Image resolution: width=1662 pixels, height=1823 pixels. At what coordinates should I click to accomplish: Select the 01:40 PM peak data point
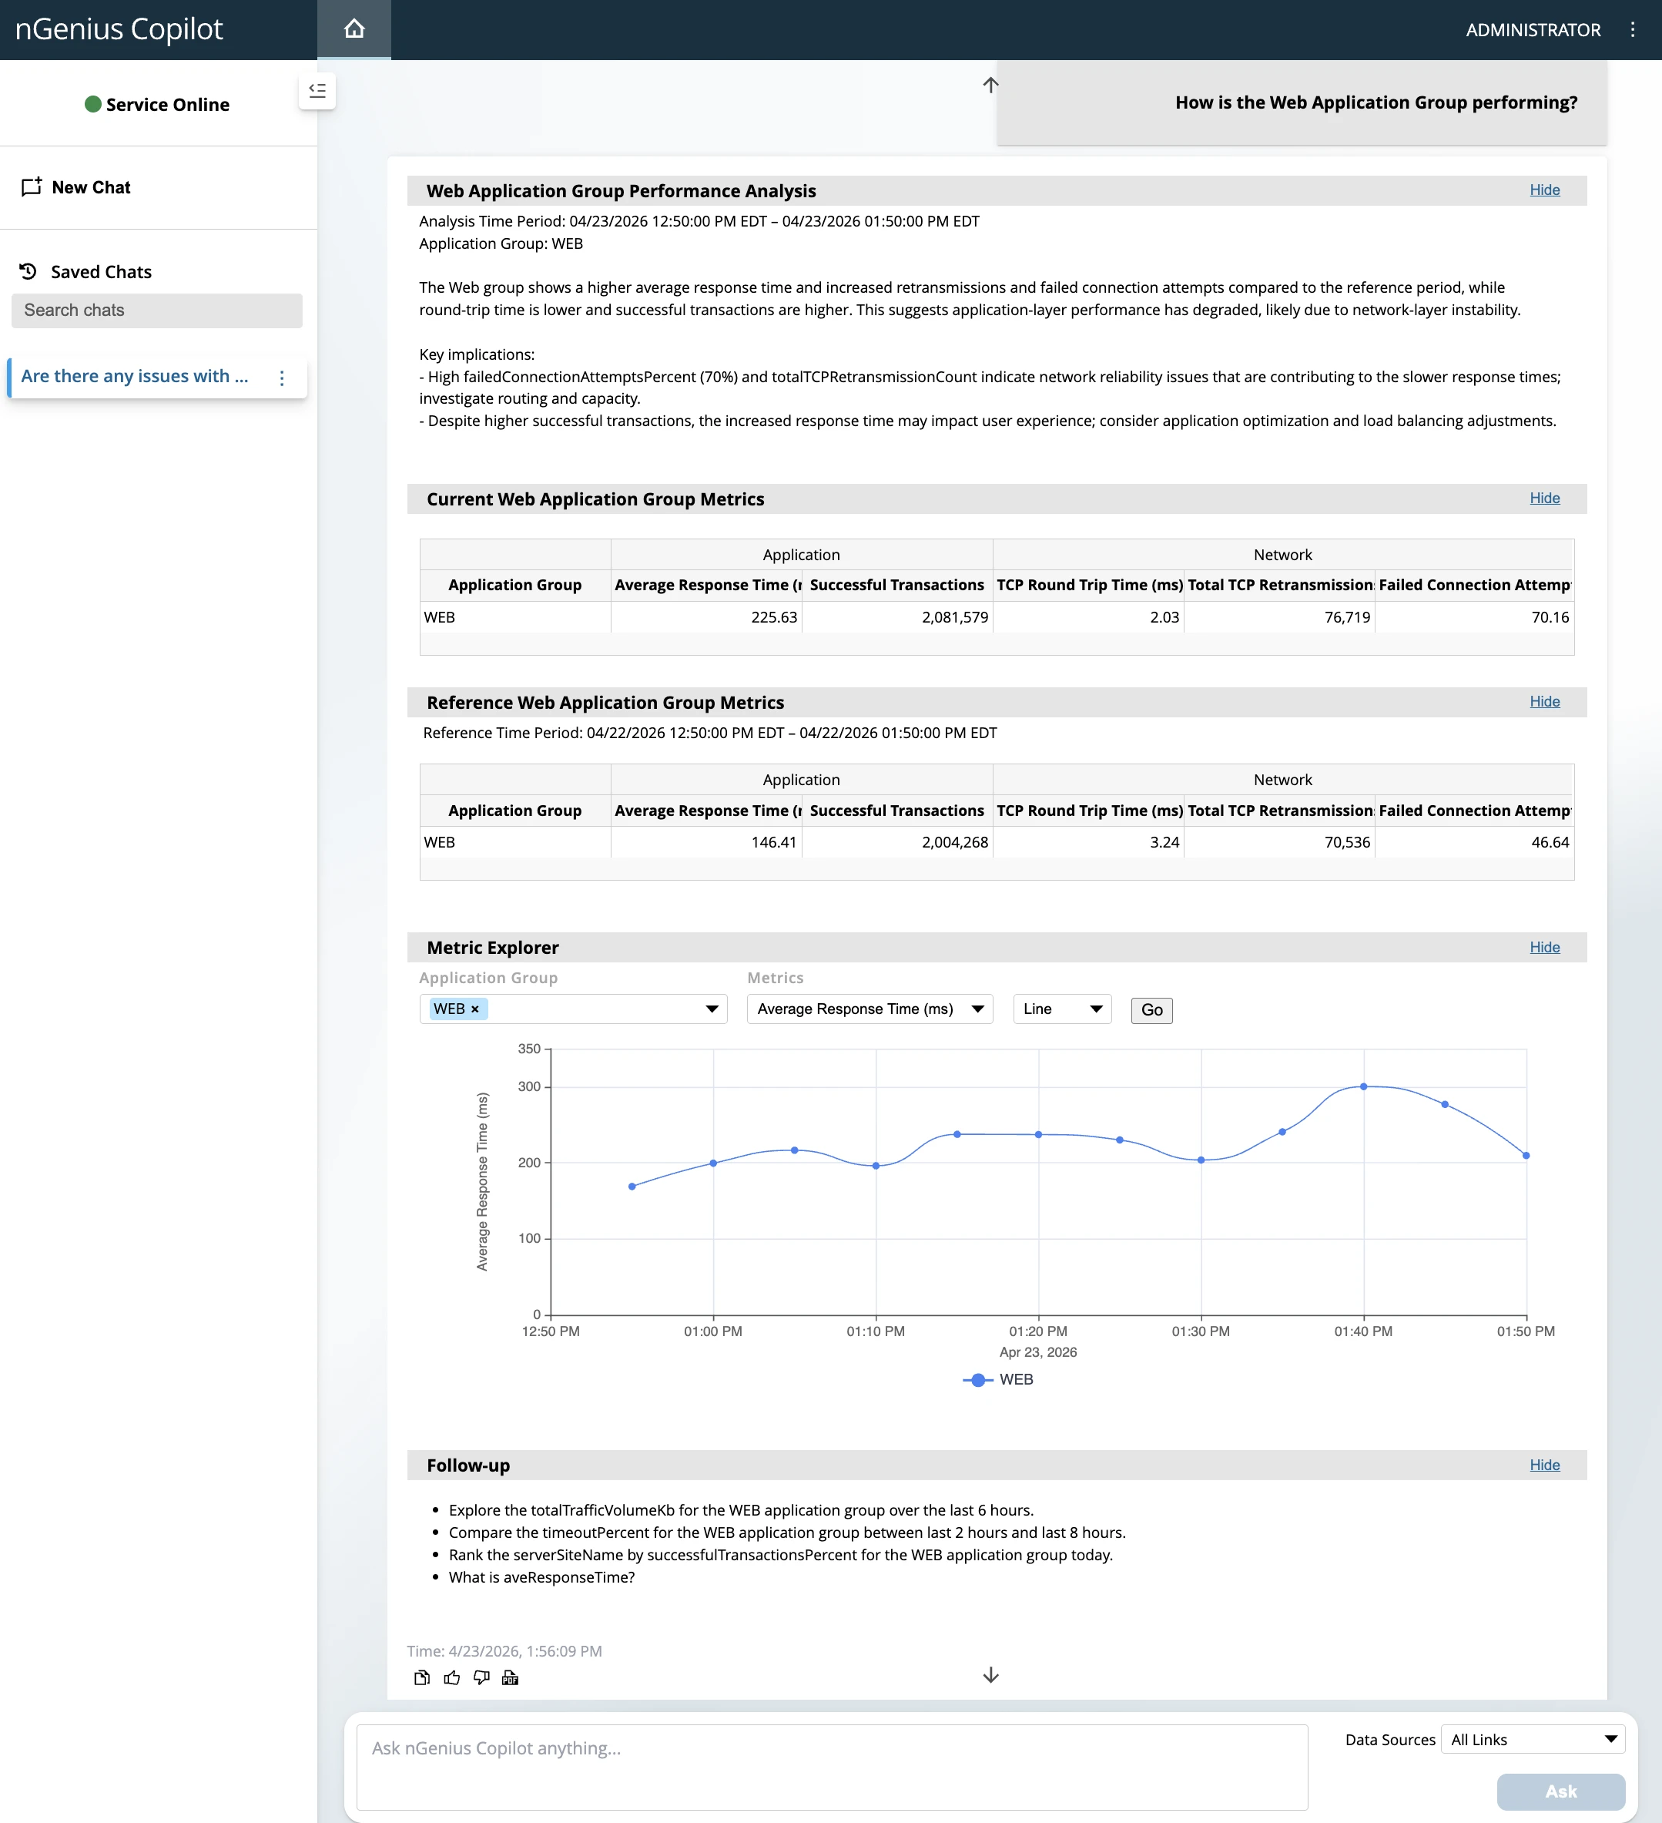[x=1364, y=1087]
